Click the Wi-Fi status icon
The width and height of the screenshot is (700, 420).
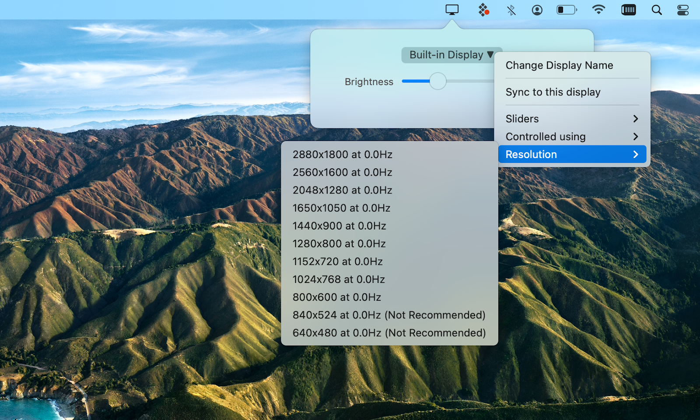point(599,10)
